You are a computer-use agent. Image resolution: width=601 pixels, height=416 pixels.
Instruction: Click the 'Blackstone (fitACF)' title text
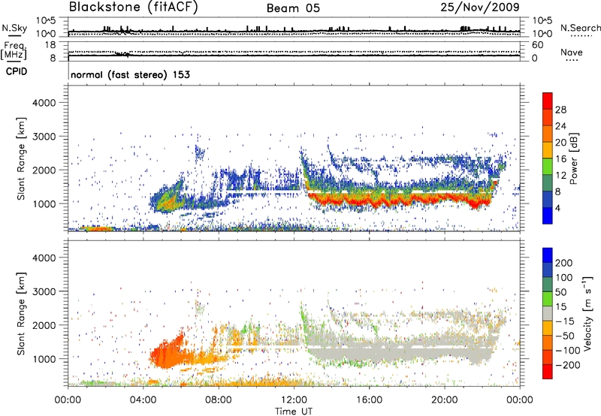point(134,7)
